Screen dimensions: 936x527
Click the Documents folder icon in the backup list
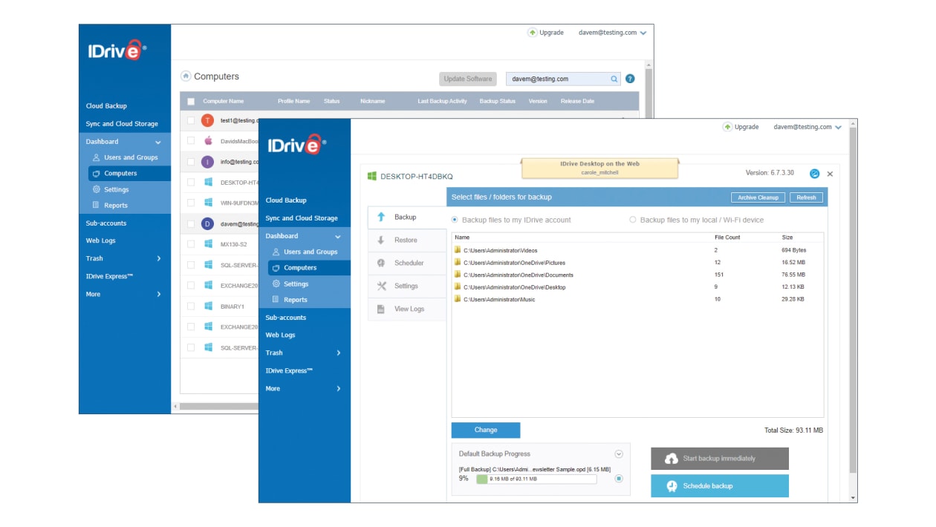pyautogui.click(x=458, y=275)
